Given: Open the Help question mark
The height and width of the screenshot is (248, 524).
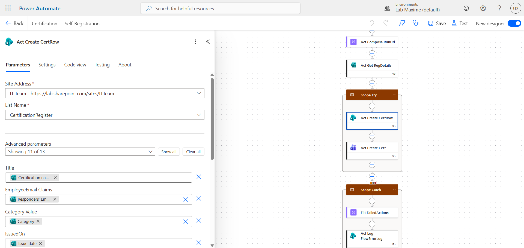Looking at the screenshot, I should coord(499,8).
